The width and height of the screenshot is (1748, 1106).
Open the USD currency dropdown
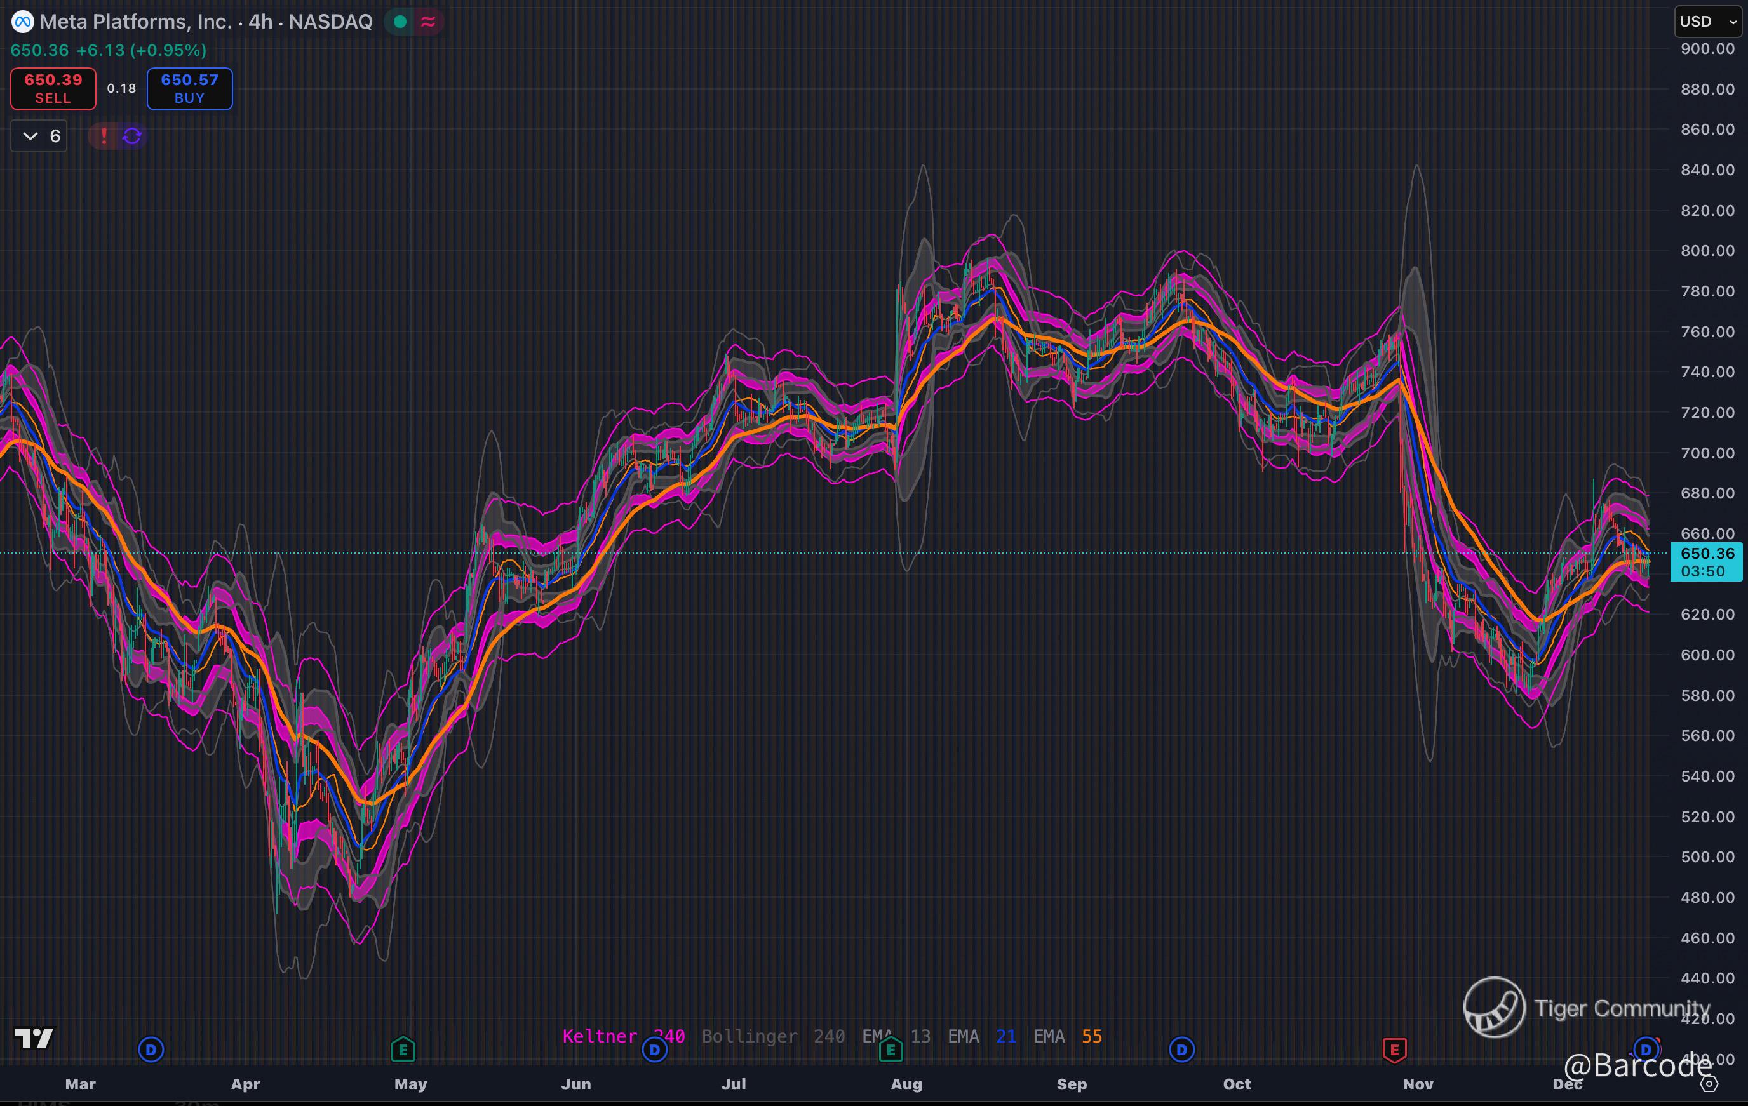(1707, 22)
